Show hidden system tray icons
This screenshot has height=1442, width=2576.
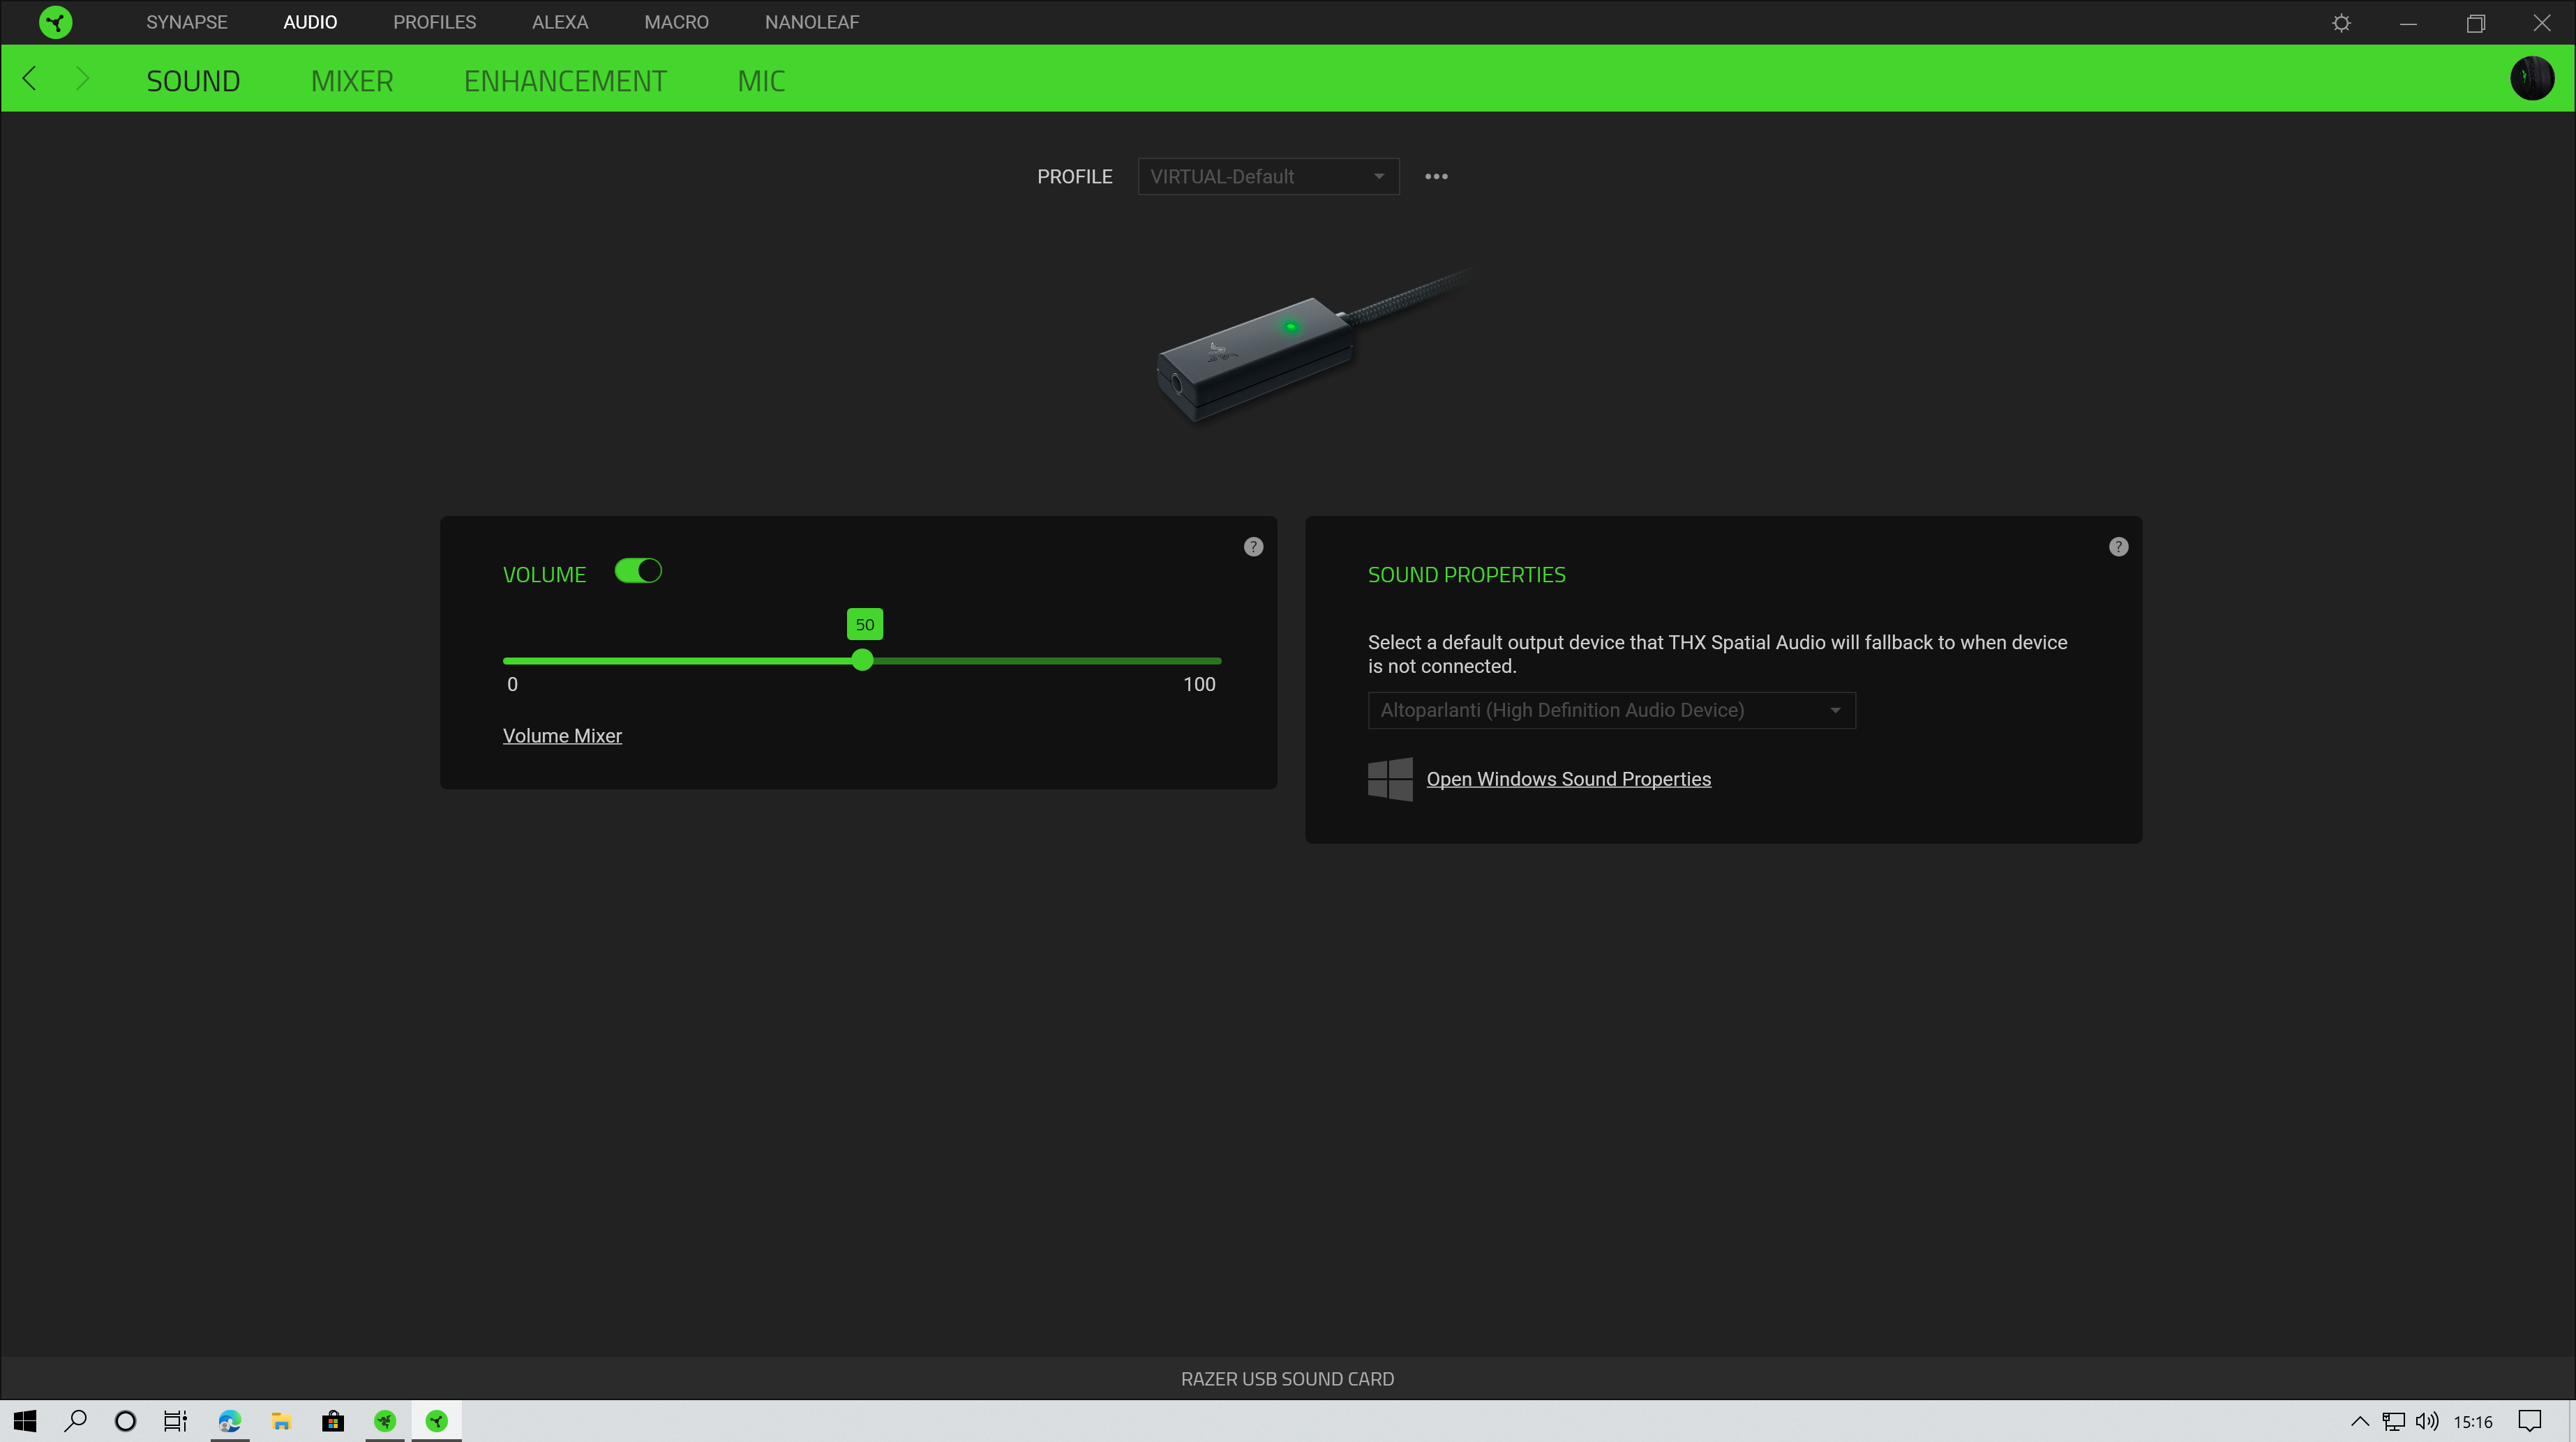tap(2359, 1421)
